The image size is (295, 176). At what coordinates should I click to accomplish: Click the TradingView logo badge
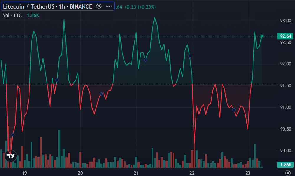11,156
